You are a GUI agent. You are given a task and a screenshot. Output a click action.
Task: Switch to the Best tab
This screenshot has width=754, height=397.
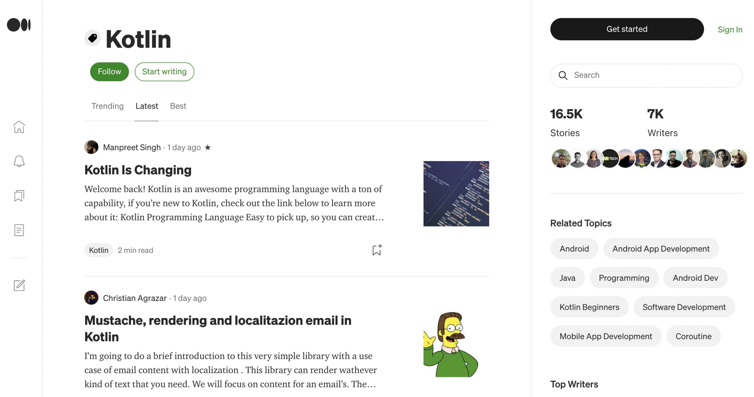[178, 106]
